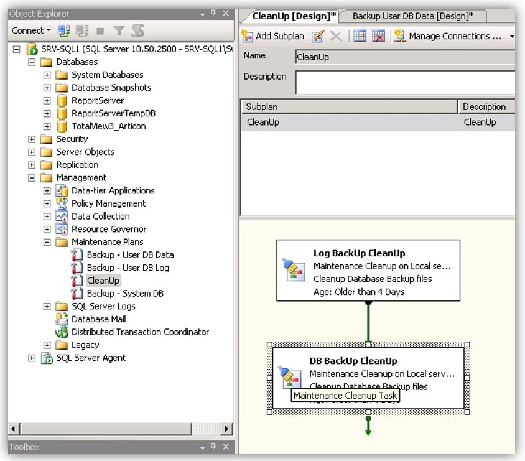This screenshot has width=525, height=461.
Task: Click the Refresh script icon in Object Explorer
Action: (x=137, y=30)
